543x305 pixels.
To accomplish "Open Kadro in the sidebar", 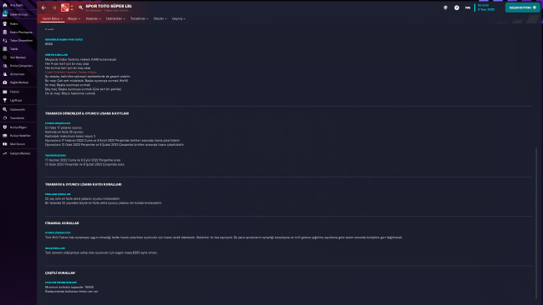I will tap(14, 24).
